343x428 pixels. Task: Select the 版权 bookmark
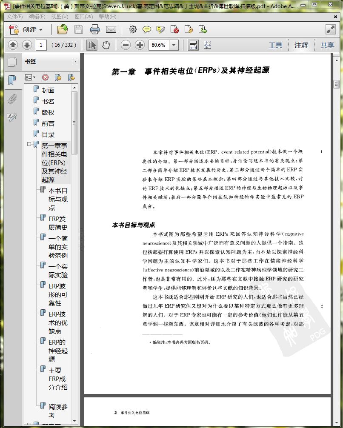point(48,112)
